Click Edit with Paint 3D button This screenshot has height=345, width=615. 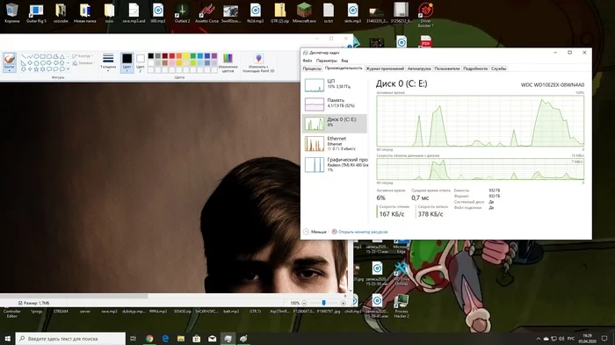coord(258,62)
